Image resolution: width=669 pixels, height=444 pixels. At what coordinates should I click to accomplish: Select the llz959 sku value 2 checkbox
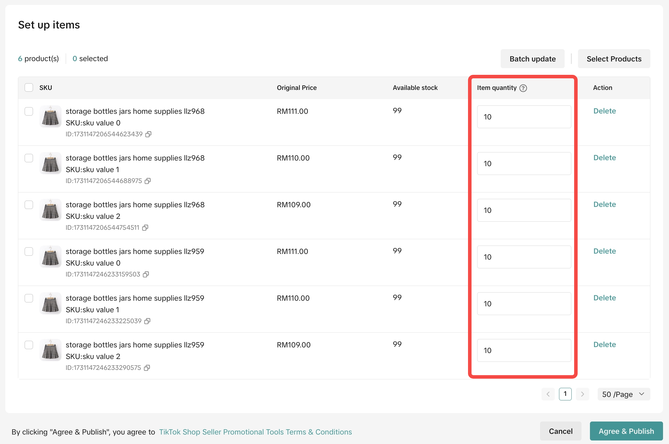coord(29,345)
